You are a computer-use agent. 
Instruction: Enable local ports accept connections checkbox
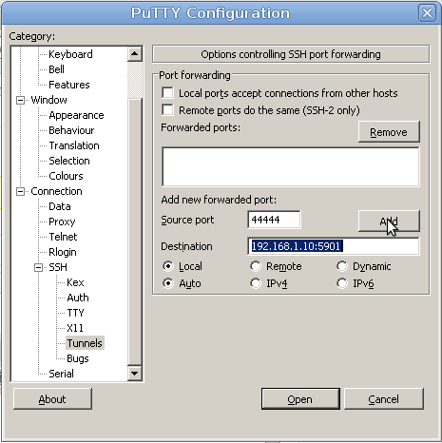tap(167, 93)
